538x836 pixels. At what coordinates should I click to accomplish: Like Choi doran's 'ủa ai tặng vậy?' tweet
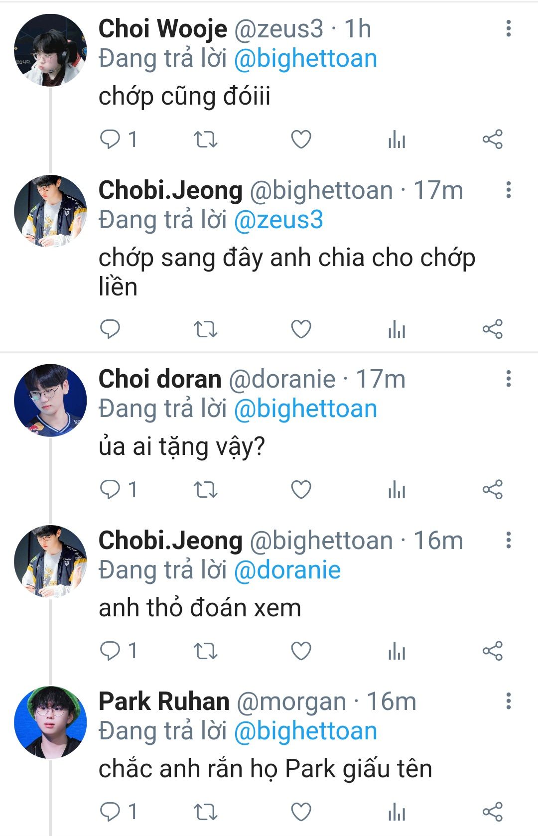pos(301,490)
